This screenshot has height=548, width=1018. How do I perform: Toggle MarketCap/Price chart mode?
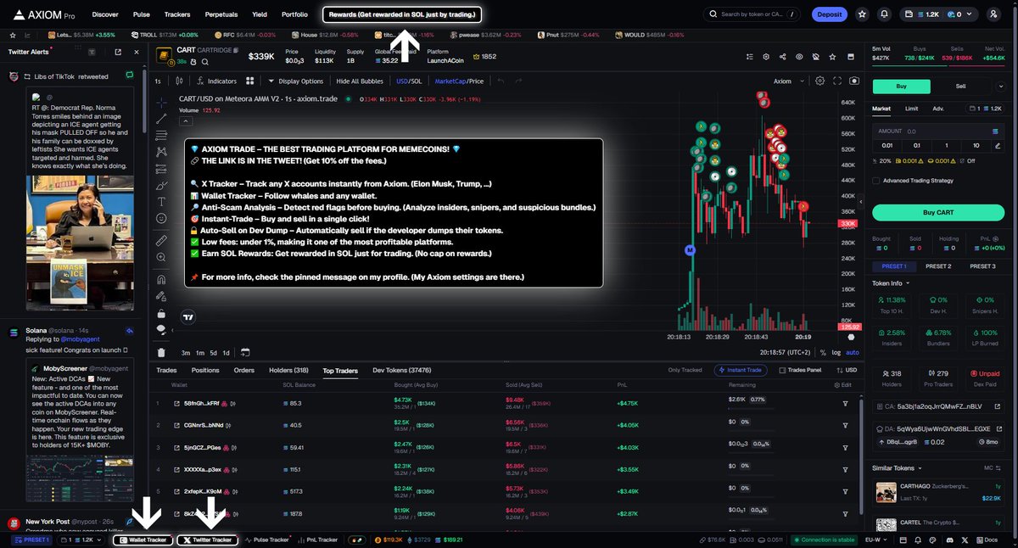pos(459,81)
